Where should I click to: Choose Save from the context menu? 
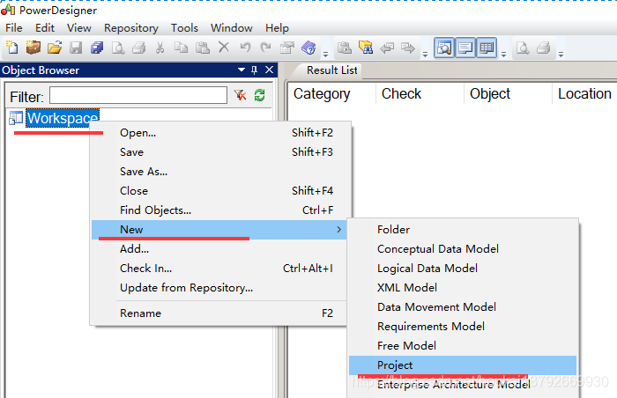[x=219, y=152]
